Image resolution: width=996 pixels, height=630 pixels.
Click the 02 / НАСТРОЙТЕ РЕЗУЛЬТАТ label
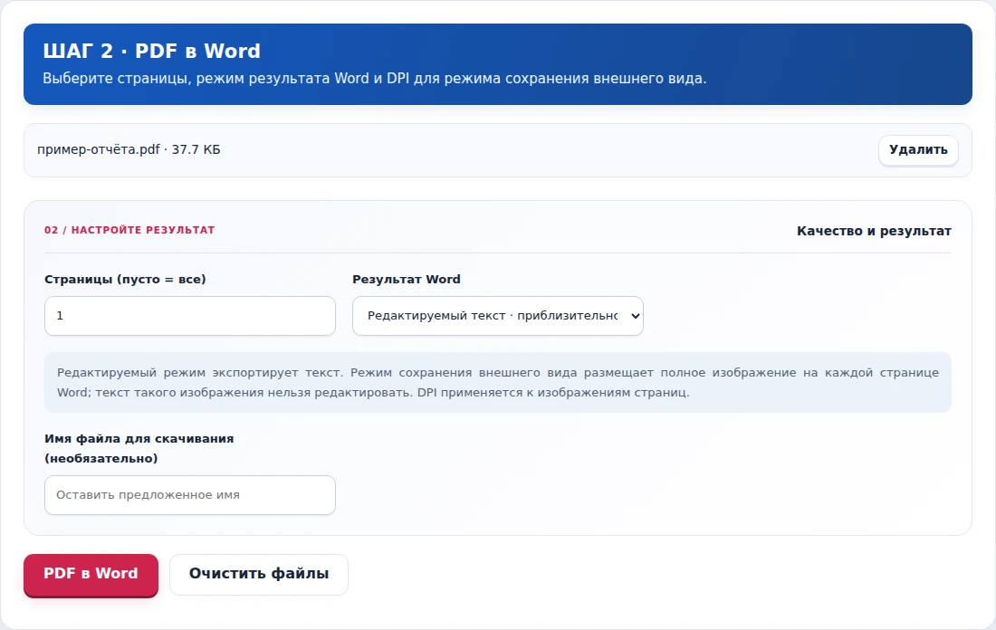point(129,230)
